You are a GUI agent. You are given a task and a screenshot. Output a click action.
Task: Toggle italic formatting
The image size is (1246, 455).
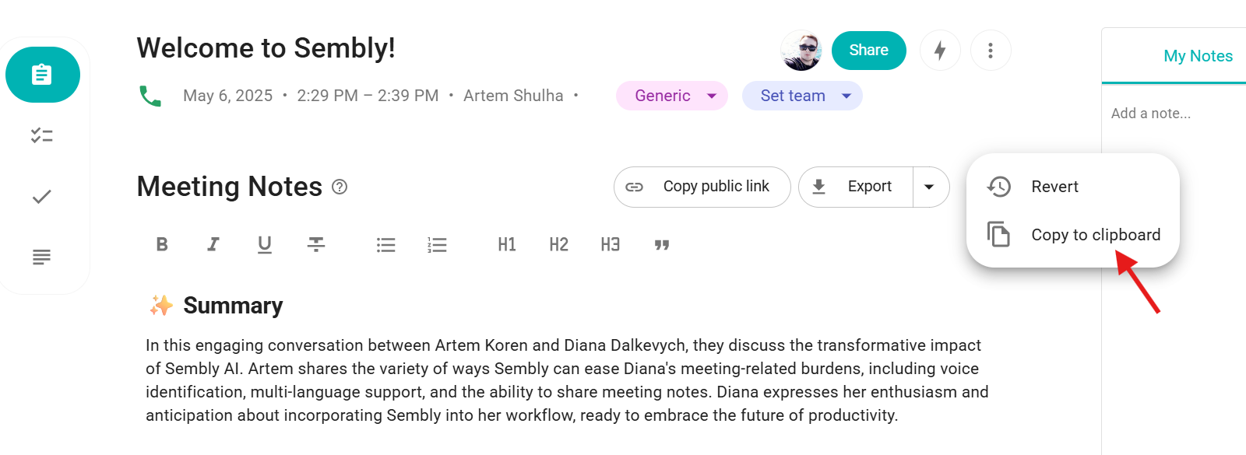(x=213, y=245)
